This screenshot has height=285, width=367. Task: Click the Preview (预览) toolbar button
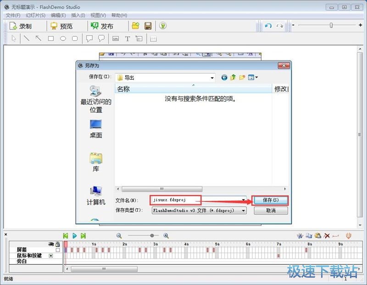[62, 26]
